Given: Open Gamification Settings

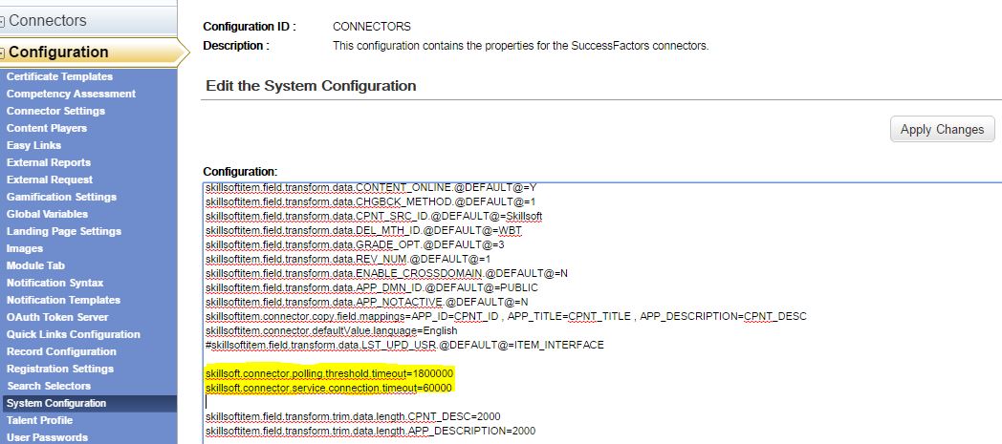Looking at the screenshot, I should click(x=61, y=197).
